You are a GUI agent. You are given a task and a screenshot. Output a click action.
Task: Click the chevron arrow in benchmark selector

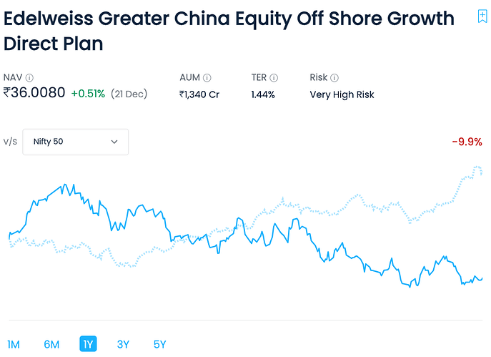point(114,142)
